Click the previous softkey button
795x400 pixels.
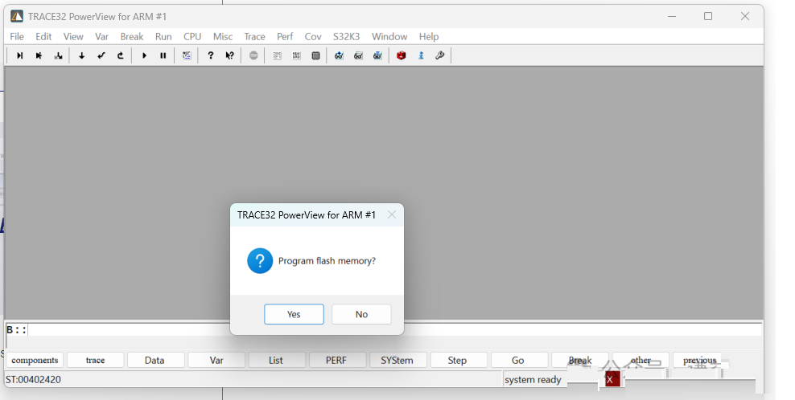(x=700, y=360)
